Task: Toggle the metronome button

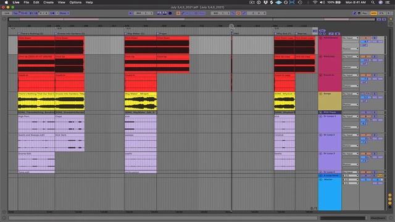Action: pos(52,13)
